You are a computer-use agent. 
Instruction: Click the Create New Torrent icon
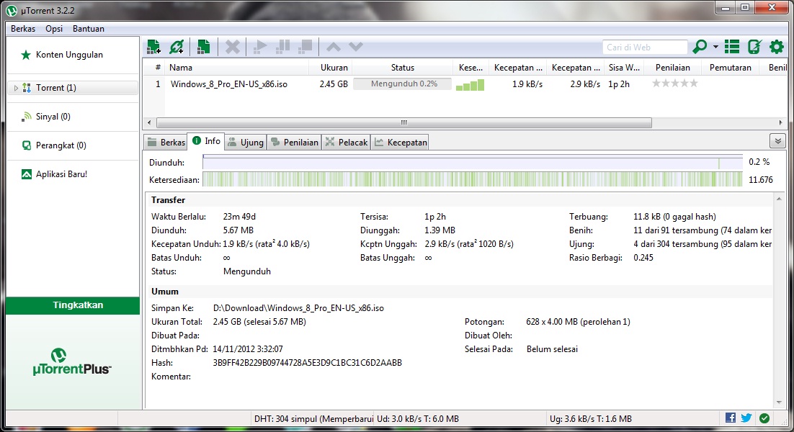[204, 47]
